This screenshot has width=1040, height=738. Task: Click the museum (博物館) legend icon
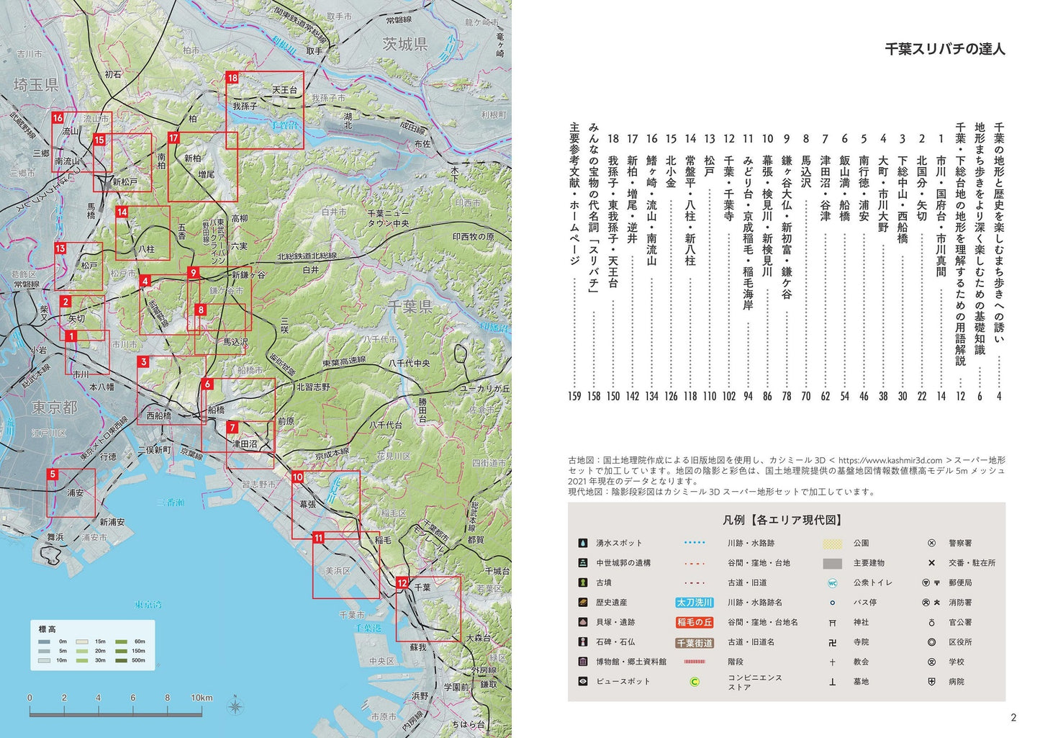(x=582, y=662)
